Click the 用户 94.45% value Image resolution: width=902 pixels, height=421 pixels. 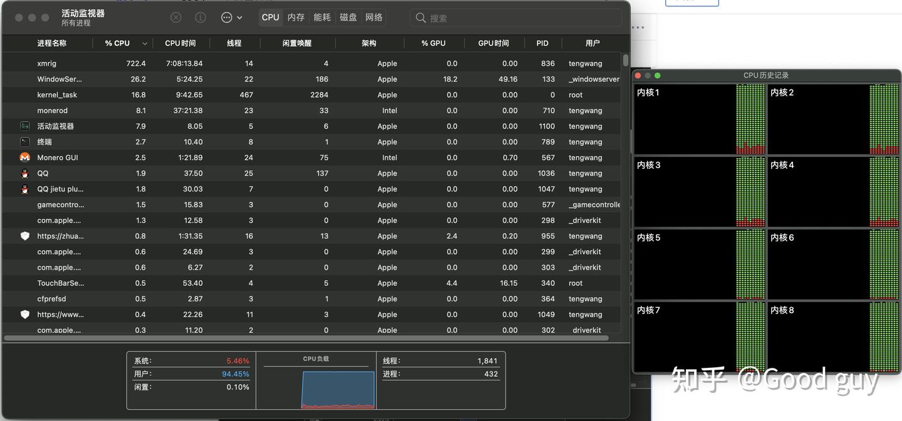click(235, 374)
